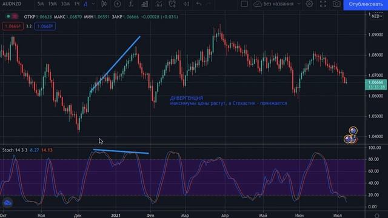Add a symbol to compare via plus icon
The height and width of the screenshot is (218, 388).
pyautogui.click(x=117, y=4)
